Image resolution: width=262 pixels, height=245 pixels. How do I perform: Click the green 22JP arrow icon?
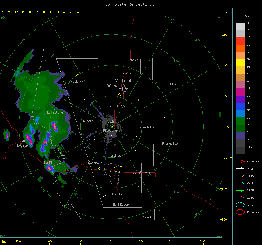click(240, 190)
